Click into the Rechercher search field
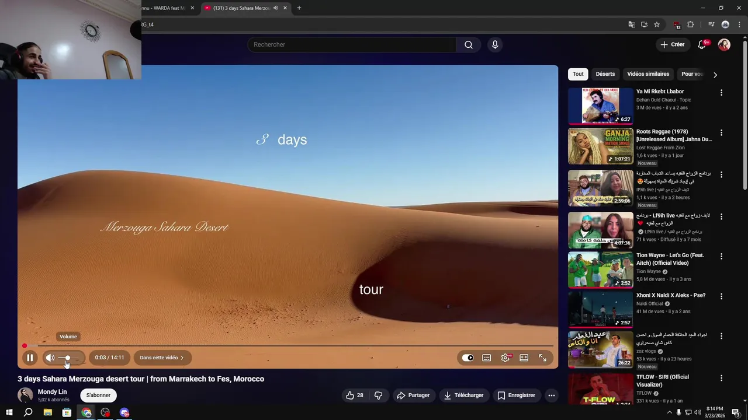This screenshot has width=748, height=420. [x=352, y=44]
